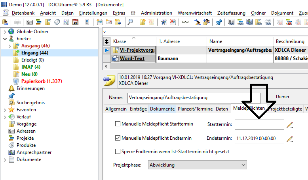
Task: Select the Erinnerungen tree item
Action: pos(30,88)
